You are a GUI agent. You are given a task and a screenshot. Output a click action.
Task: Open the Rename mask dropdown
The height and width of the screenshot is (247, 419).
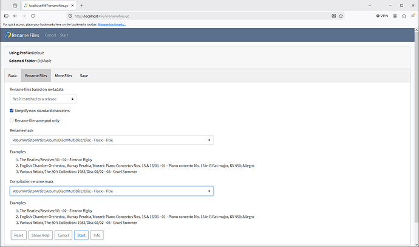[x=112, y=140]
